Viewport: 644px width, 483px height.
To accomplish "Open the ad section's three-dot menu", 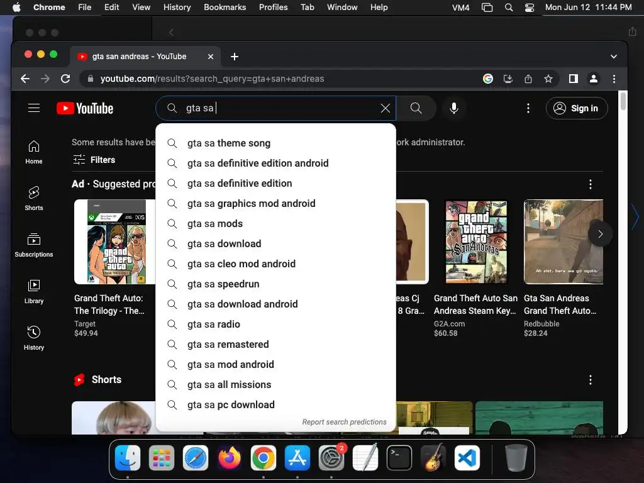I will (591, 184).
